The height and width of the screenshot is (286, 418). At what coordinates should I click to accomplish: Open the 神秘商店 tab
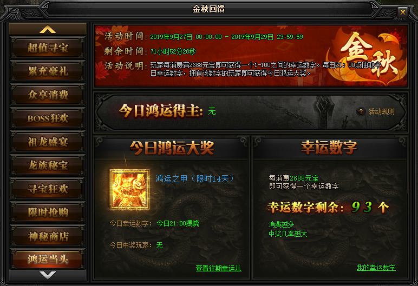pyautogui.click(x=48, y=236)
